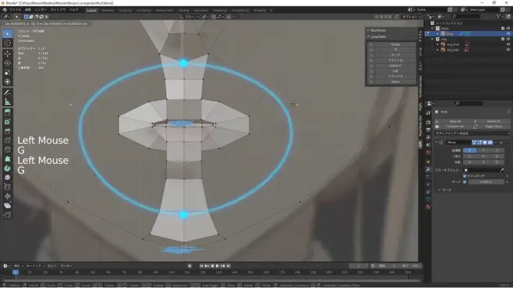Viewport: 513px width, 288px height.
Task: Expand the Data section in Mirror modifier
Action: tap(445, 190)
